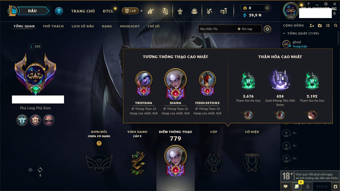
Task: Open the missions icon with badge 6
Action: pos(296,186)
